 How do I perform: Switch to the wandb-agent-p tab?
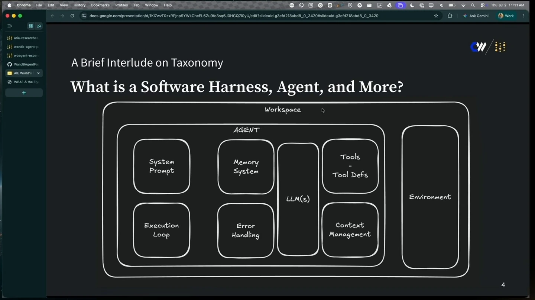coord(24,47)
